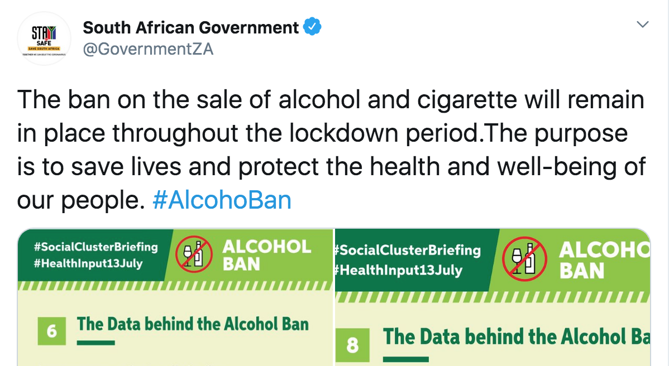
Task: Click the green number 8 badge
Action: [352, 345]
